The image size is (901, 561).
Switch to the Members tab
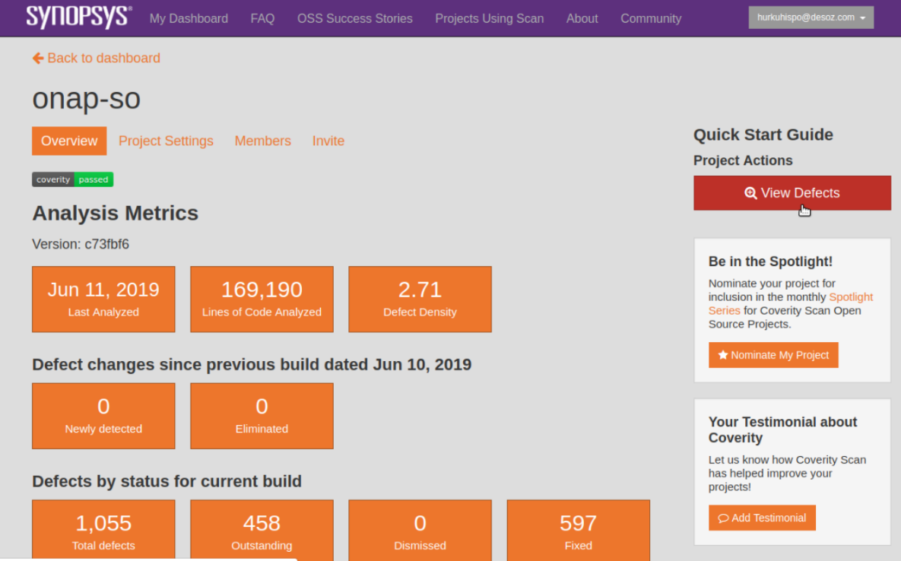tap(262, 141)
